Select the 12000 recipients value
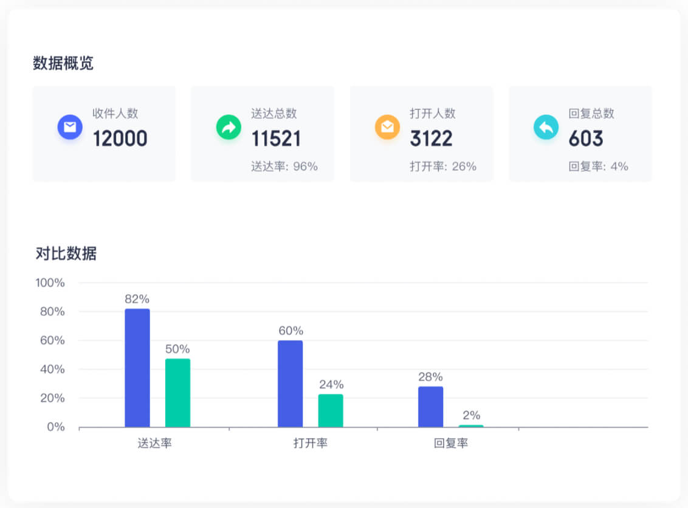 [x=120, y=139]
